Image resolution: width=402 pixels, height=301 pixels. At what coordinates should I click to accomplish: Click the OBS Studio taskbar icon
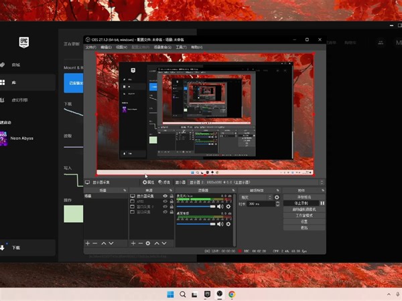(x=220, y=294)
